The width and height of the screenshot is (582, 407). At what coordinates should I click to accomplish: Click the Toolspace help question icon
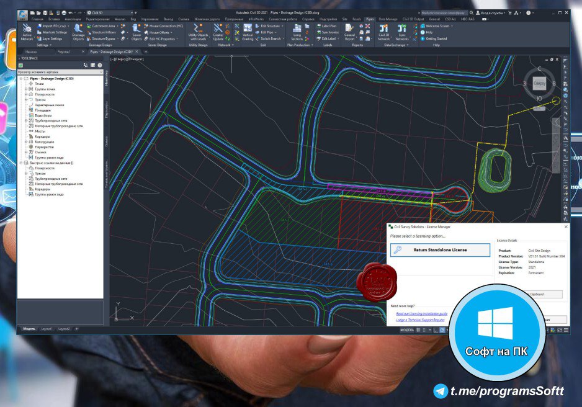pyautogui.click(x=100, y=65)
